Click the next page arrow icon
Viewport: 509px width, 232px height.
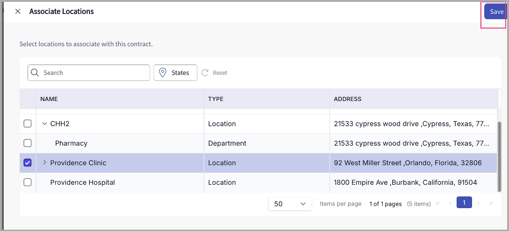pyautogui.click(x=478, y=203)
